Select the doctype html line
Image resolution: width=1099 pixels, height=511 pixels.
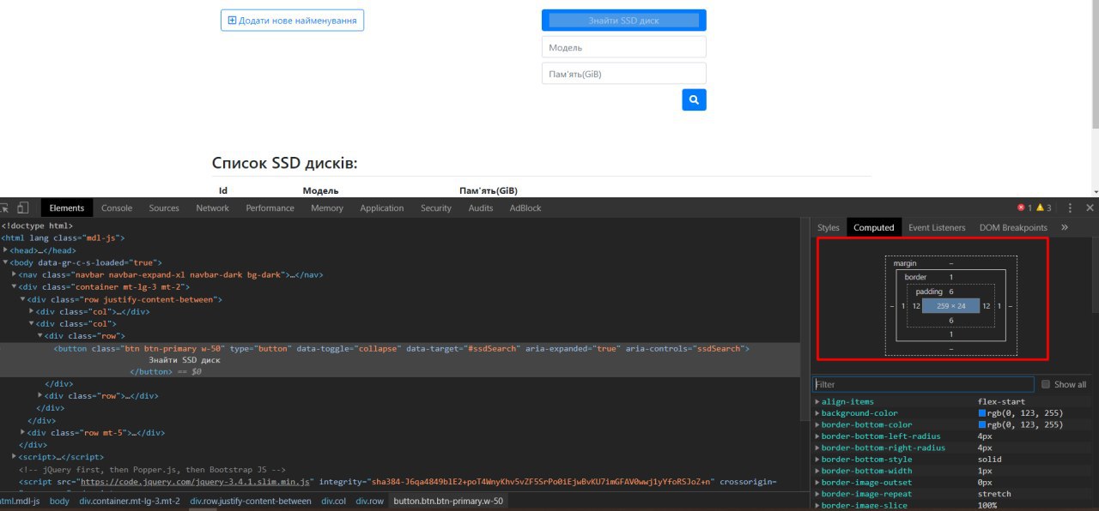[37, 225]
